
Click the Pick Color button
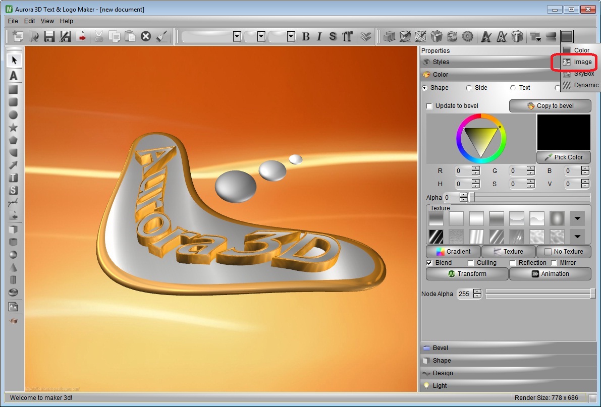click(x=564, y=157)
